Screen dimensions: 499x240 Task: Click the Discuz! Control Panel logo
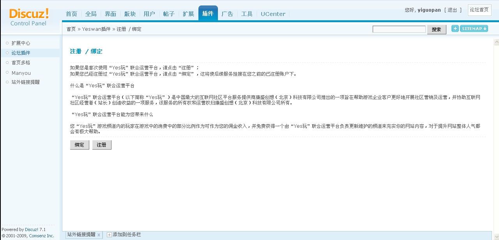click(x=29, y=17)
